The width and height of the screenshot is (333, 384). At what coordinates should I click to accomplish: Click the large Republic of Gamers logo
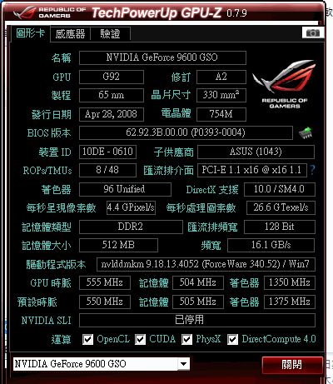tap(284, 83)
